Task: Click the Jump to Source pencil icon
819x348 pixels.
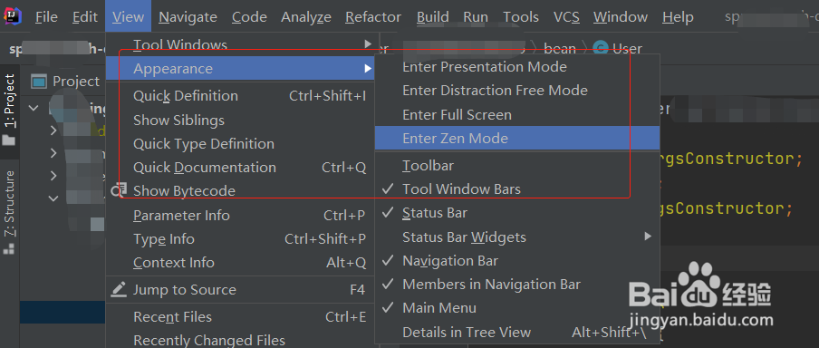Action: (119, 289)
